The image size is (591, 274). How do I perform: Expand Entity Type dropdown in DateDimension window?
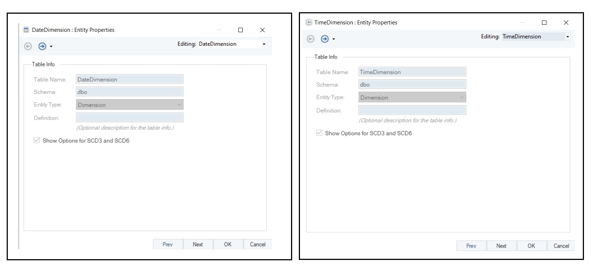(179, 105)
